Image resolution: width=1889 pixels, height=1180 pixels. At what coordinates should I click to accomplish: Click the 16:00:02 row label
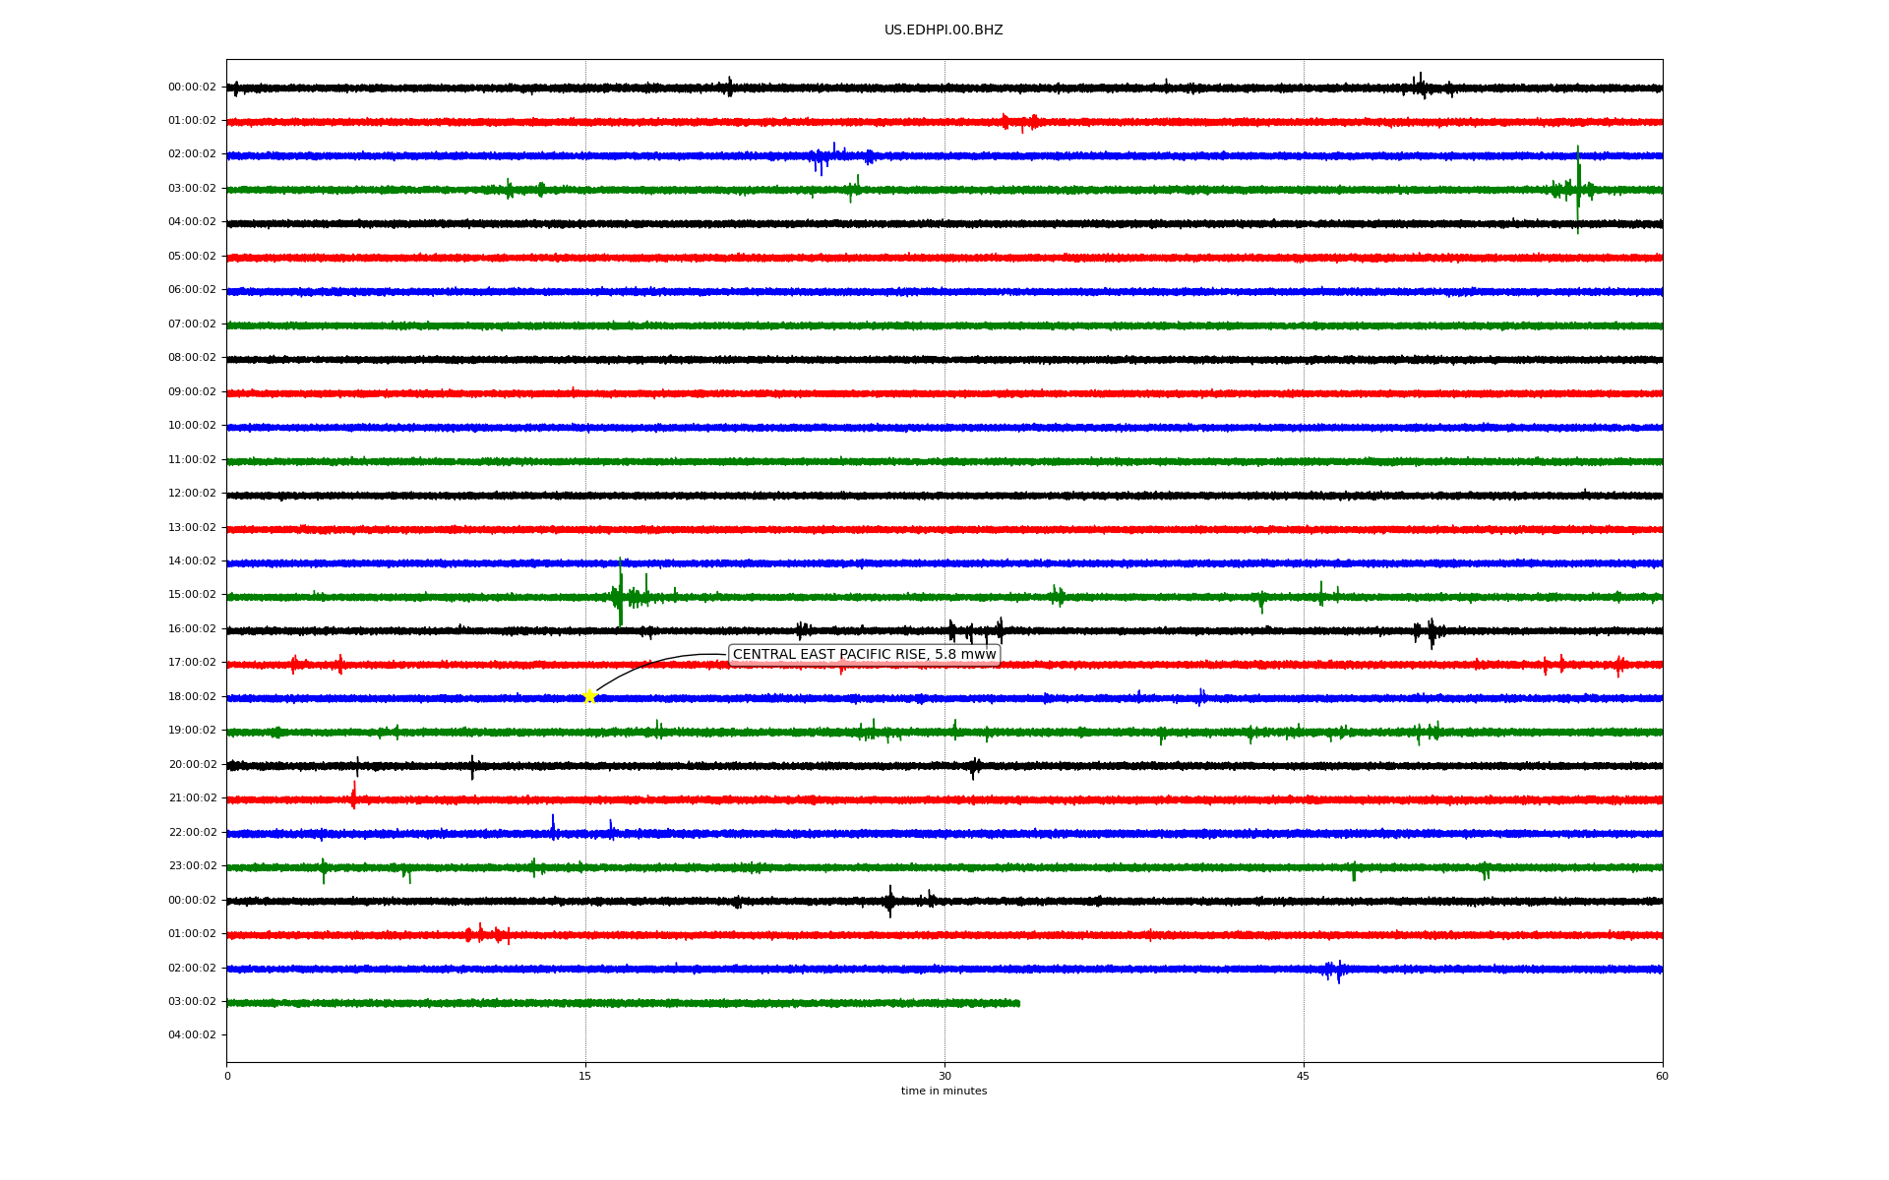click(x=192, y=629)
